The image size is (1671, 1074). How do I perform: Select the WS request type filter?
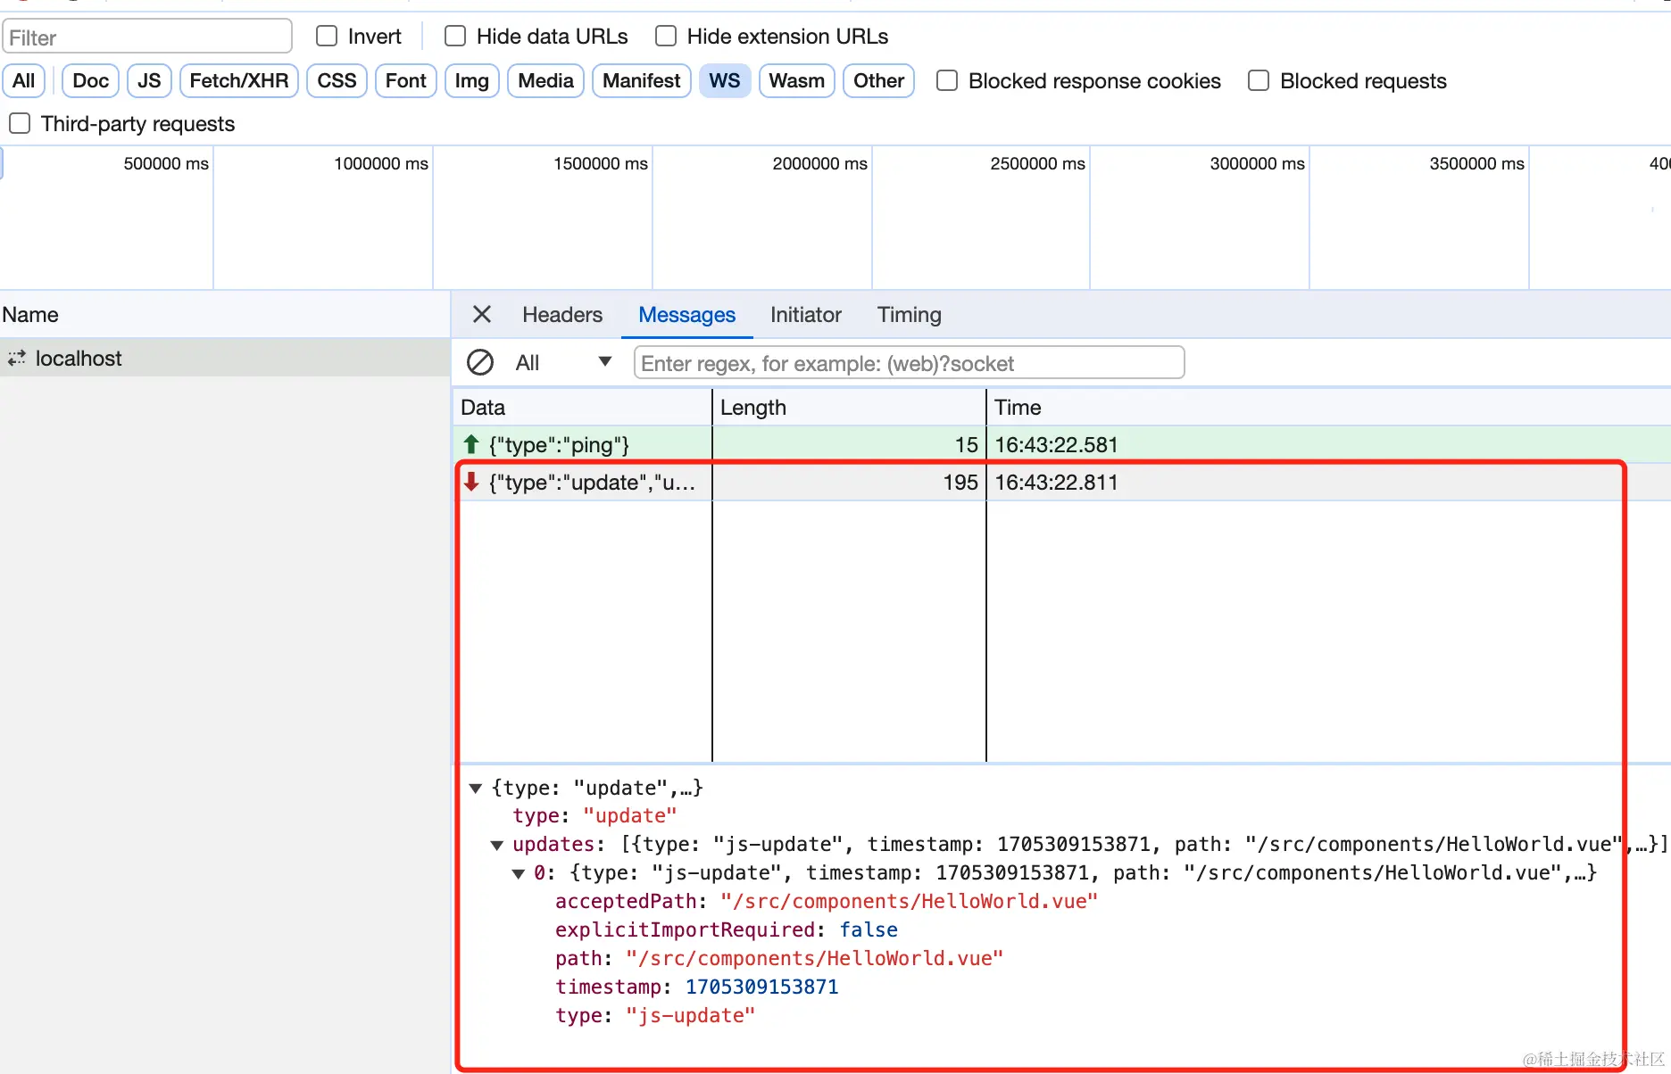[724, 81]
